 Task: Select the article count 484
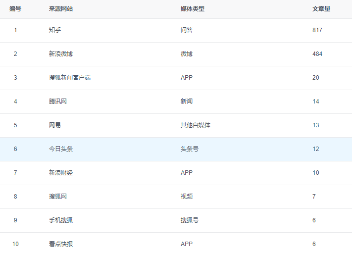pos(317,54)
